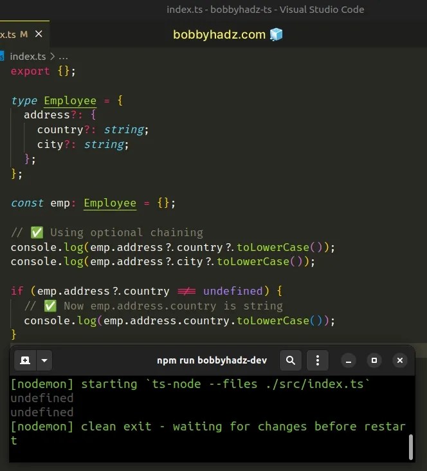Click the first 'undefined' terminal output
Viewport: 427px width, 471px height.
coord(42,398)
